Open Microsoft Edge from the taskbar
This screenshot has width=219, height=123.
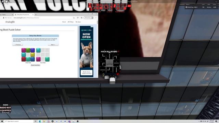tap(40, 121)
